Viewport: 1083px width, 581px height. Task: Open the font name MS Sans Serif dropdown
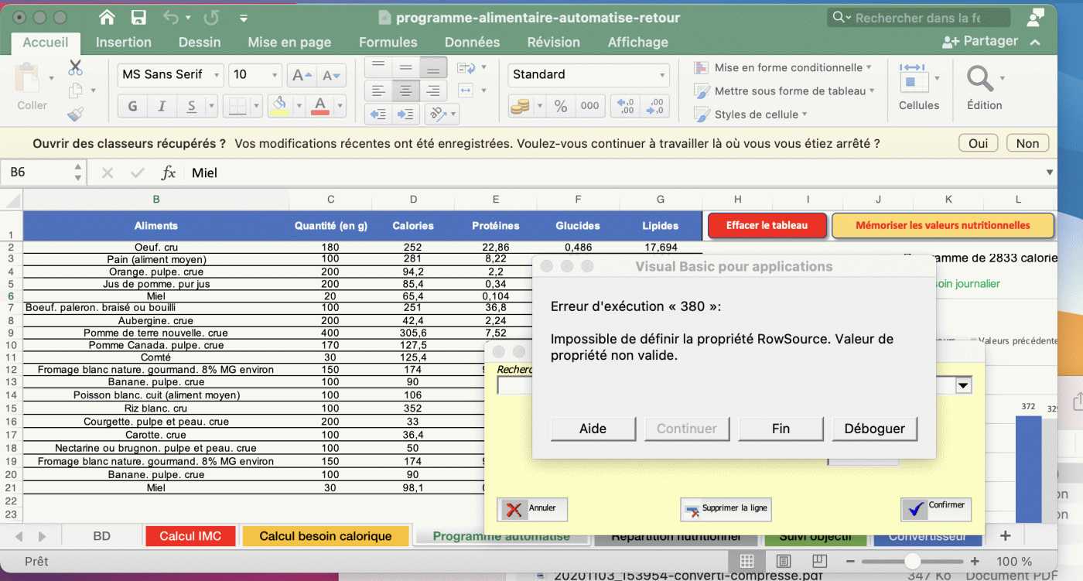tap(217, 75)
